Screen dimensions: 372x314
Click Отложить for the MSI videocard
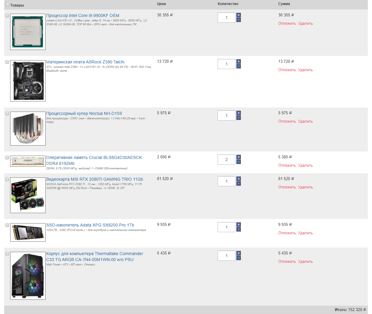click(287, 187)
